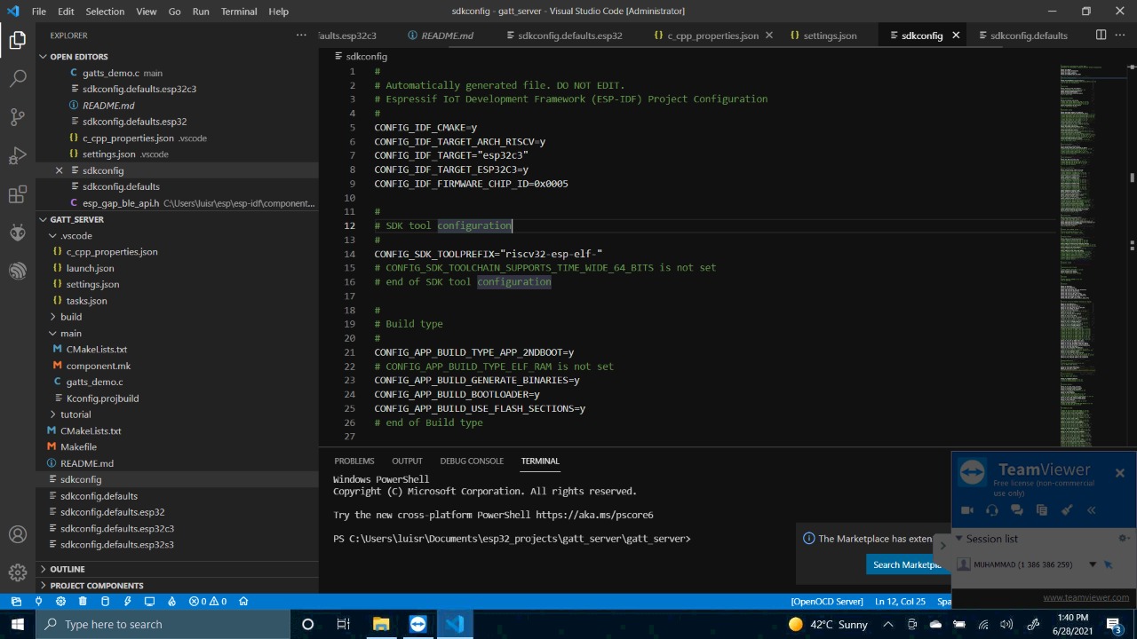Expand the Outline section
Viewport: 1137px width, 639px height.
[43, 569]
